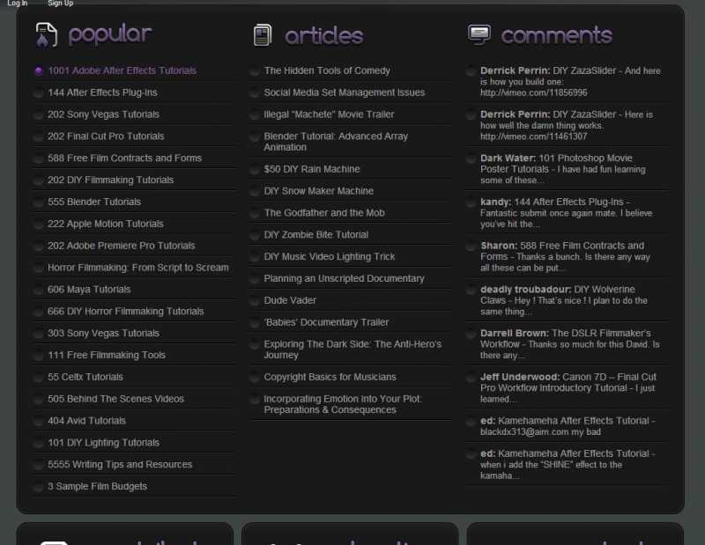Open DIY Snow Maker Machine article

pos(319,191)
